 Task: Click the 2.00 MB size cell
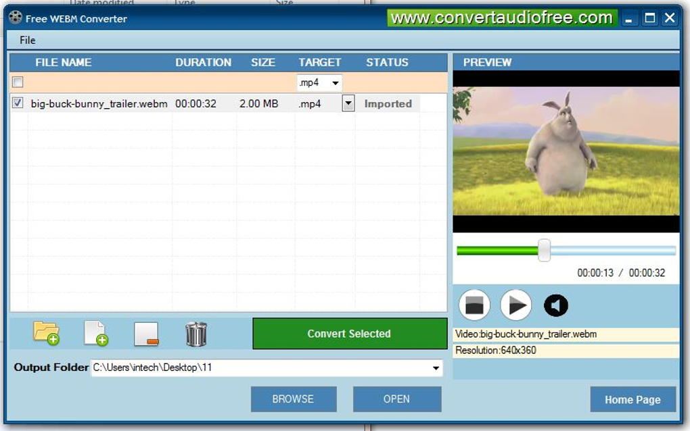(x=258, y=103)
